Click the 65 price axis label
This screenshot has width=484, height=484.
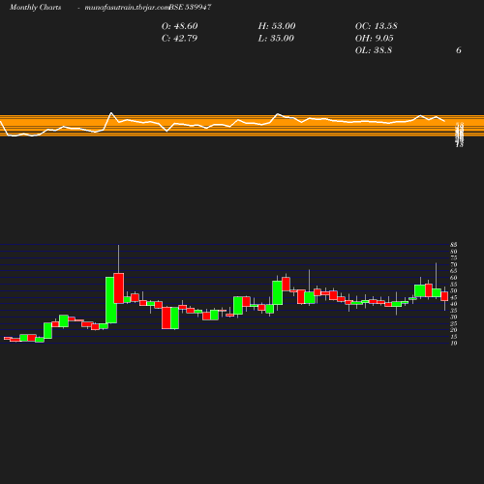(x=454, y=271)
